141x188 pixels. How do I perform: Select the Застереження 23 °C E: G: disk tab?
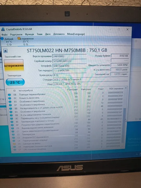pyautogui.click(x=26, y=42)
